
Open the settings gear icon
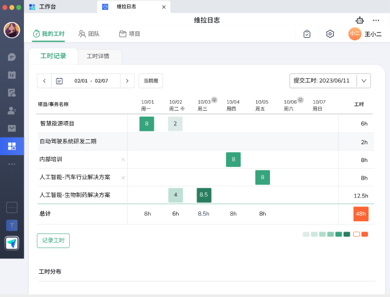pos(330,34)
